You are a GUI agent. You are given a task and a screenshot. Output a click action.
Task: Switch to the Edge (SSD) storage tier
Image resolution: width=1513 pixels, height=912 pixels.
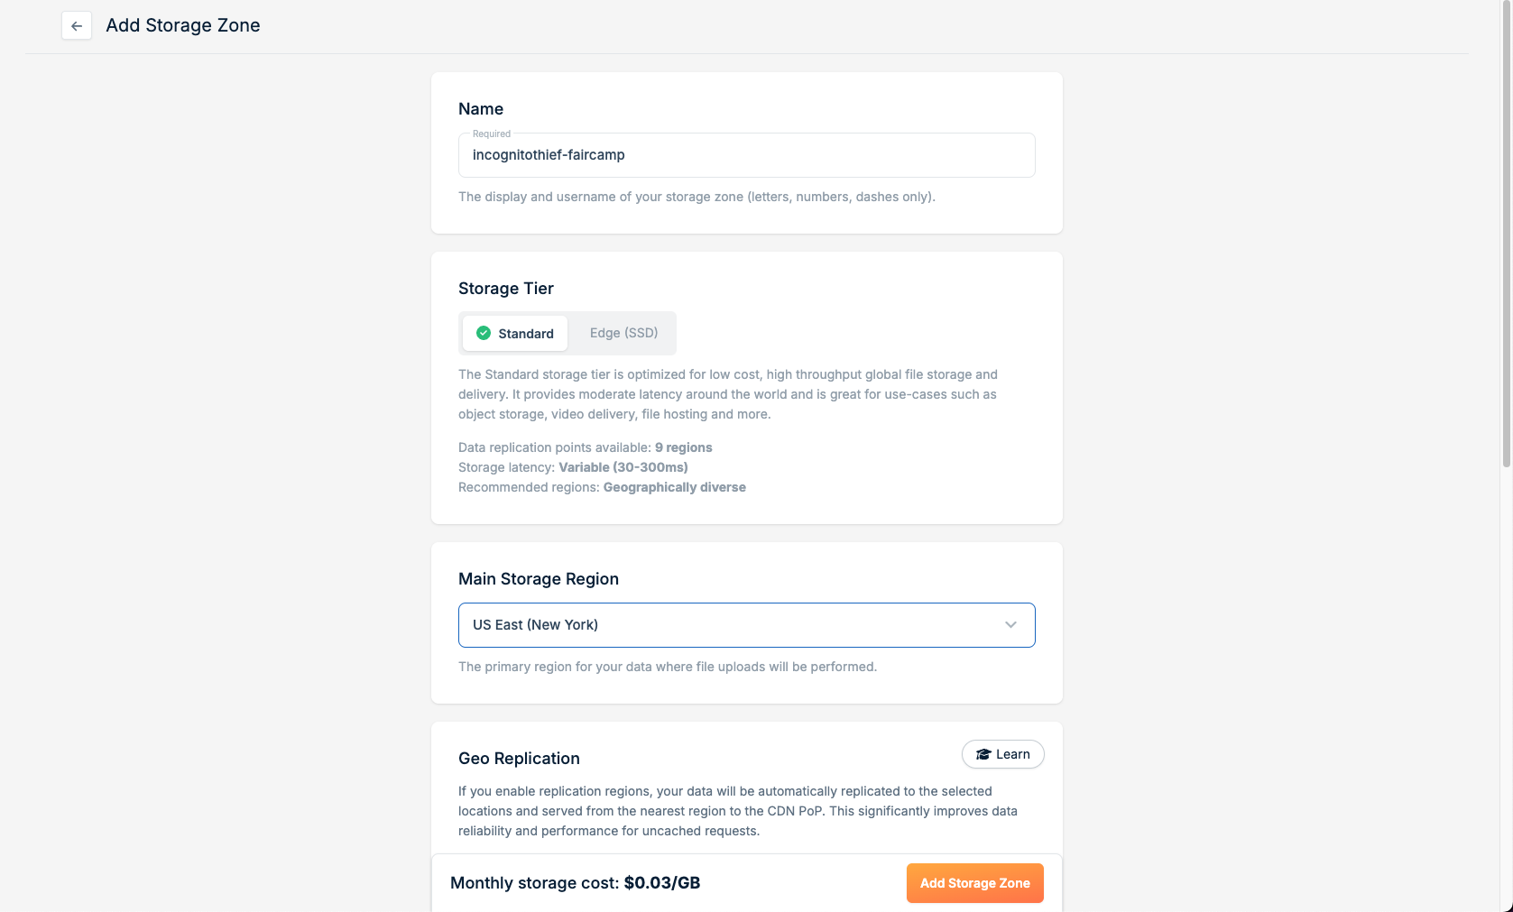pos(623,333)
